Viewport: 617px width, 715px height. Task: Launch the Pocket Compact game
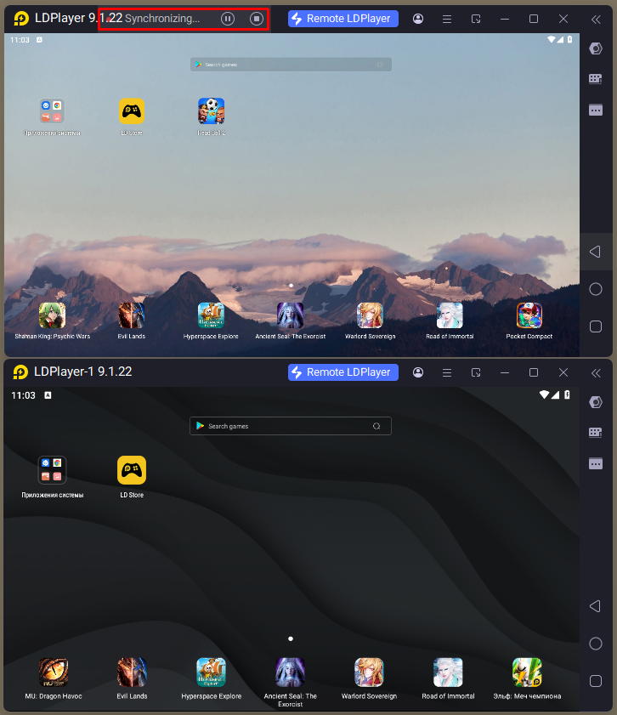pyautogui.click(x=529, y=315)
